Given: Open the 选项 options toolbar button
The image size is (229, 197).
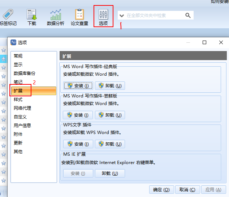Looking at the screenshot, I should [103, 17].
